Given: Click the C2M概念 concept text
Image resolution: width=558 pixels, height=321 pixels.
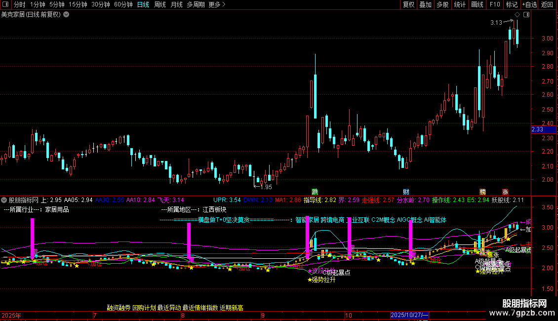Looking at the screenshot, I should tap(383, 220).
